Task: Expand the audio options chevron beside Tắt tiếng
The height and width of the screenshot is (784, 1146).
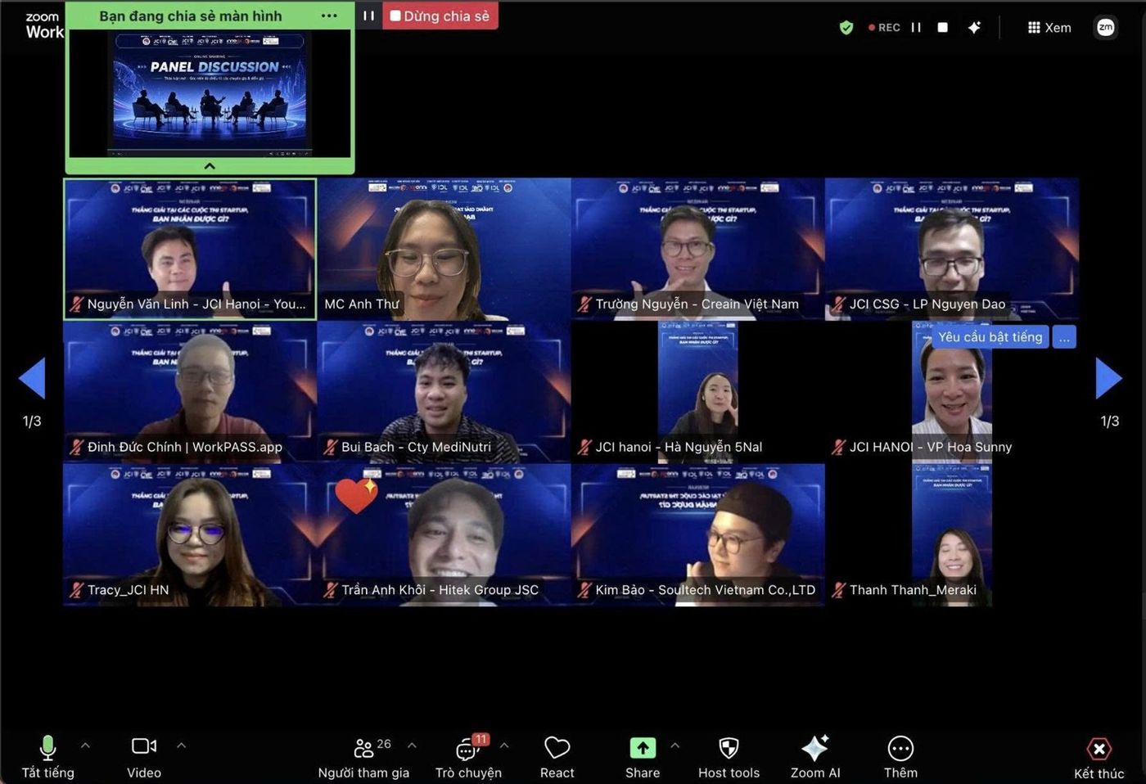Action: point(85,746)
